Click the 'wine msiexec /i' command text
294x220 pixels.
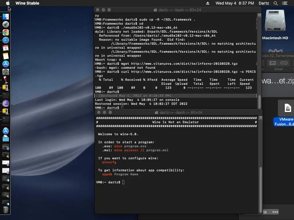click(129, 150)
